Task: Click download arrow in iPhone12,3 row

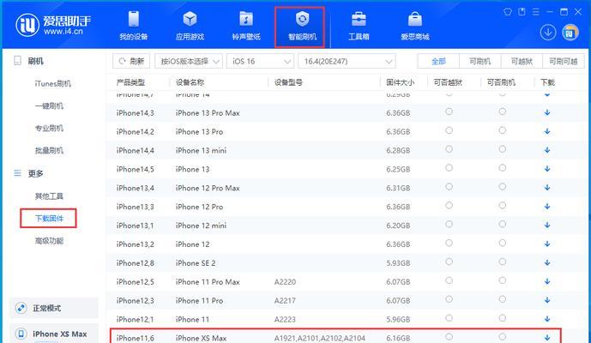Action: click(547, 300)
